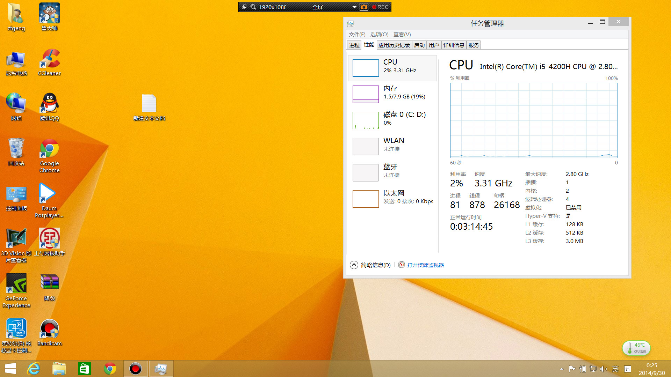The width and height of the screenshot is (671, 377).
Task: Click the Bandicam recorder taskbar button
Action: (136, 369)
